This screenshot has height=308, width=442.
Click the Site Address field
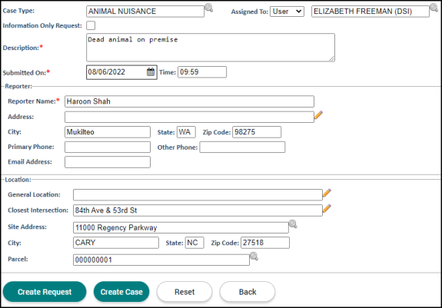click(181, 227)
